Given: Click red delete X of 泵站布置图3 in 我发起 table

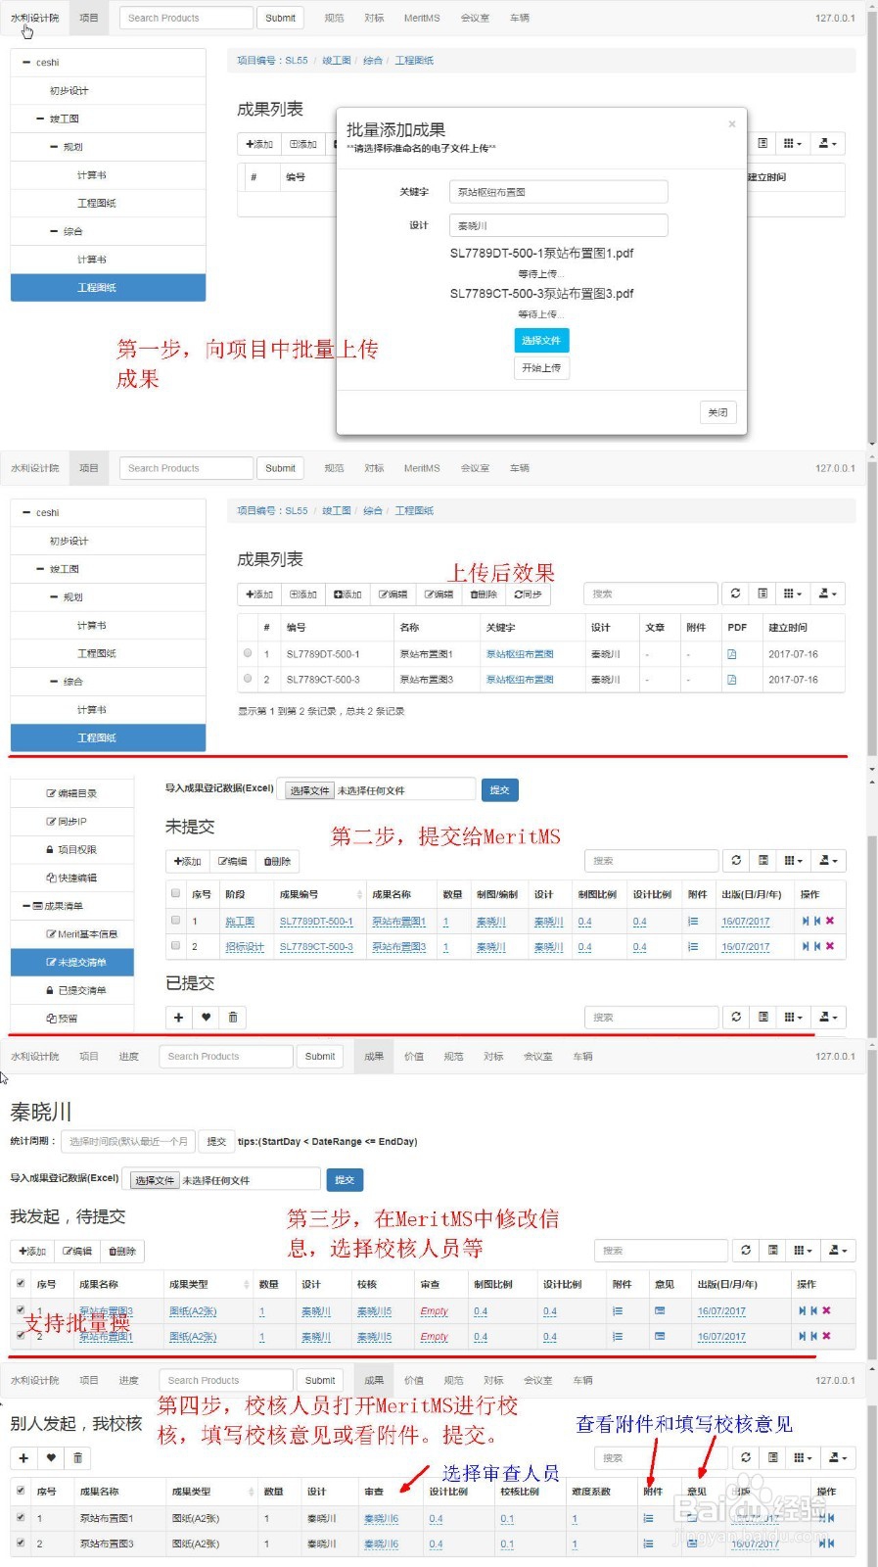Looking at the screenshot, I should 826,1310.
